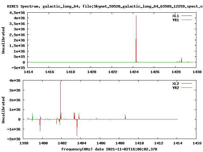Image resolution: width=203 pixels, height=152 pixels.
Task: Click the bottom plot 1416 x-axis tick label
Action: tap(197, 143)
